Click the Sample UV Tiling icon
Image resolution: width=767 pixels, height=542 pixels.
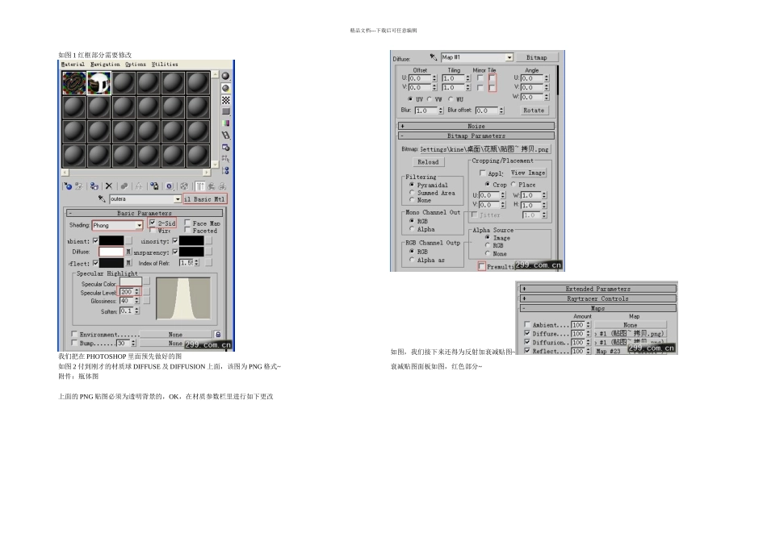225,111
